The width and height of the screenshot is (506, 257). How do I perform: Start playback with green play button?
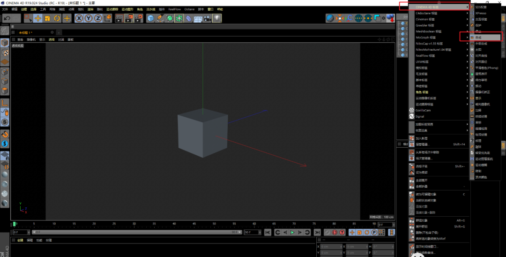coord(292,232)
